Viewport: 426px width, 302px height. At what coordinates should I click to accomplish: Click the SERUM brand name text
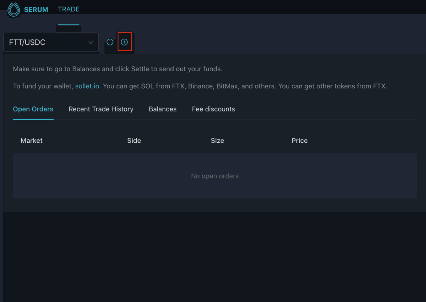36,10
